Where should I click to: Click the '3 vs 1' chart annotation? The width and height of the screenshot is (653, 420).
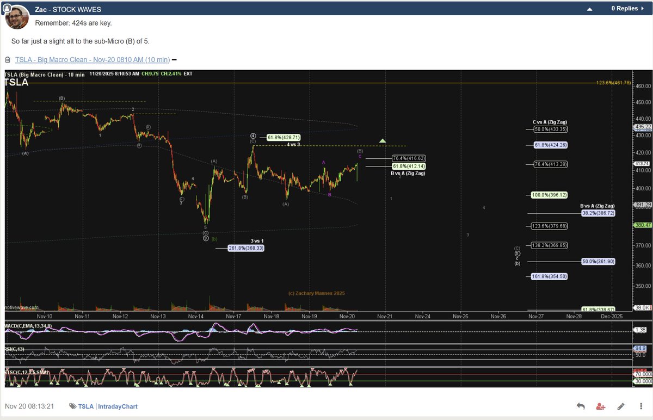pos(257,241)
